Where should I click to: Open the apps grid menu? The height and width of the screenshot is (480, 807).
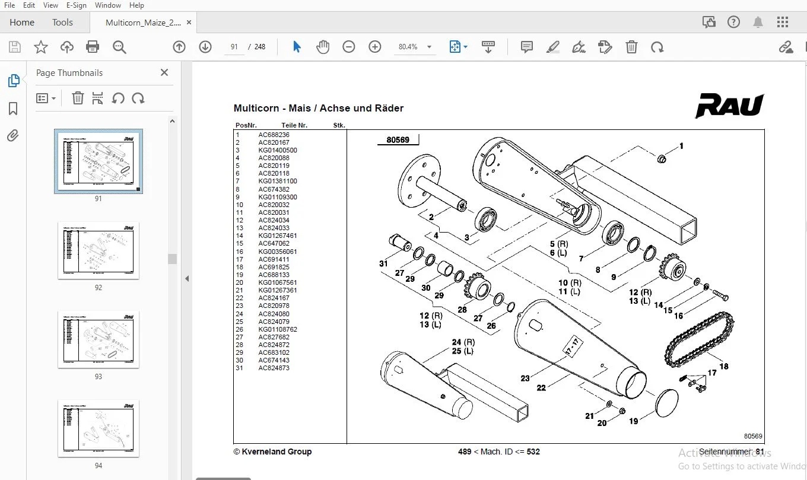(783, 23)
